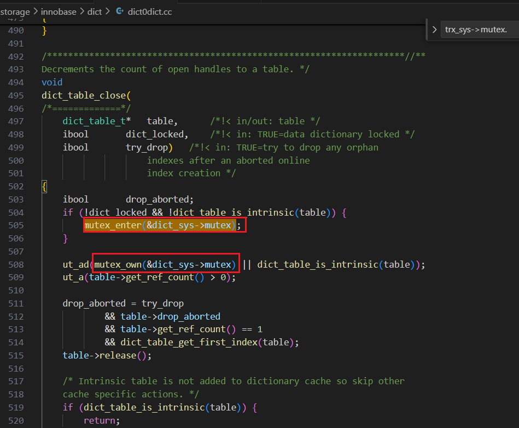519x428 pixels.
Task: Click 'ut_a' on line 509
Action: click(x=73, y=277)
